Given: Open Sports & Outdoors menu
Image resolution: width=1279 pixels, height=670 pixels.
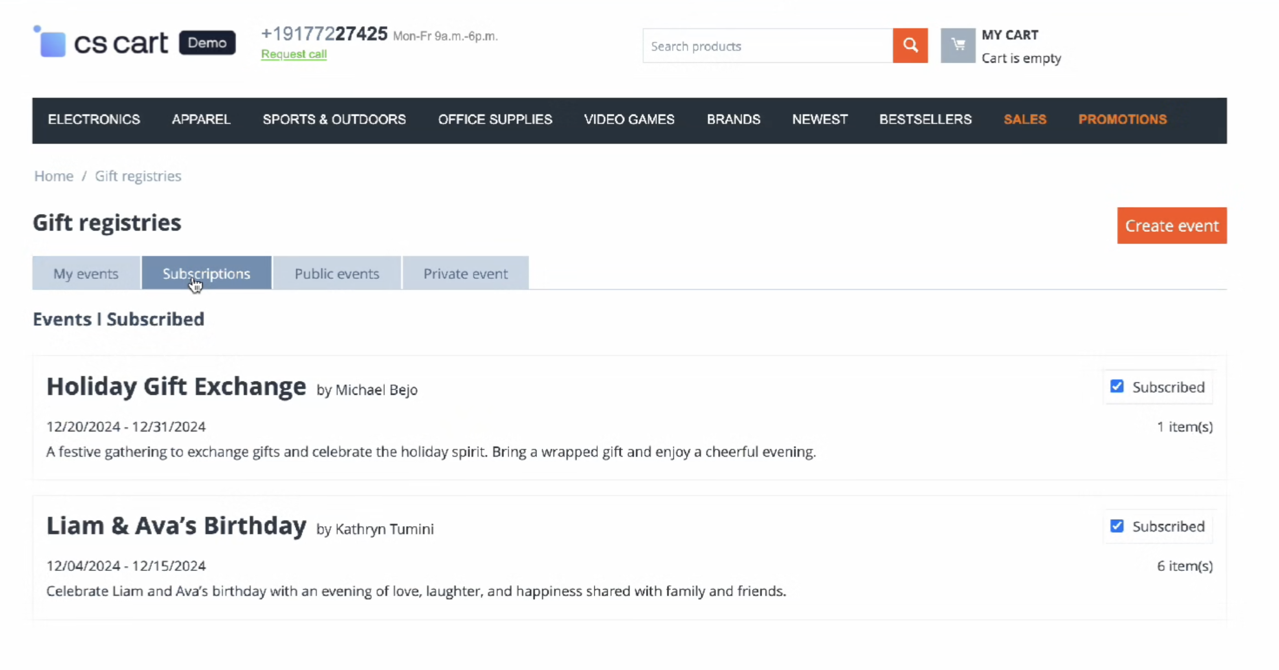Looking at the screenshot, I should (334, 119).
